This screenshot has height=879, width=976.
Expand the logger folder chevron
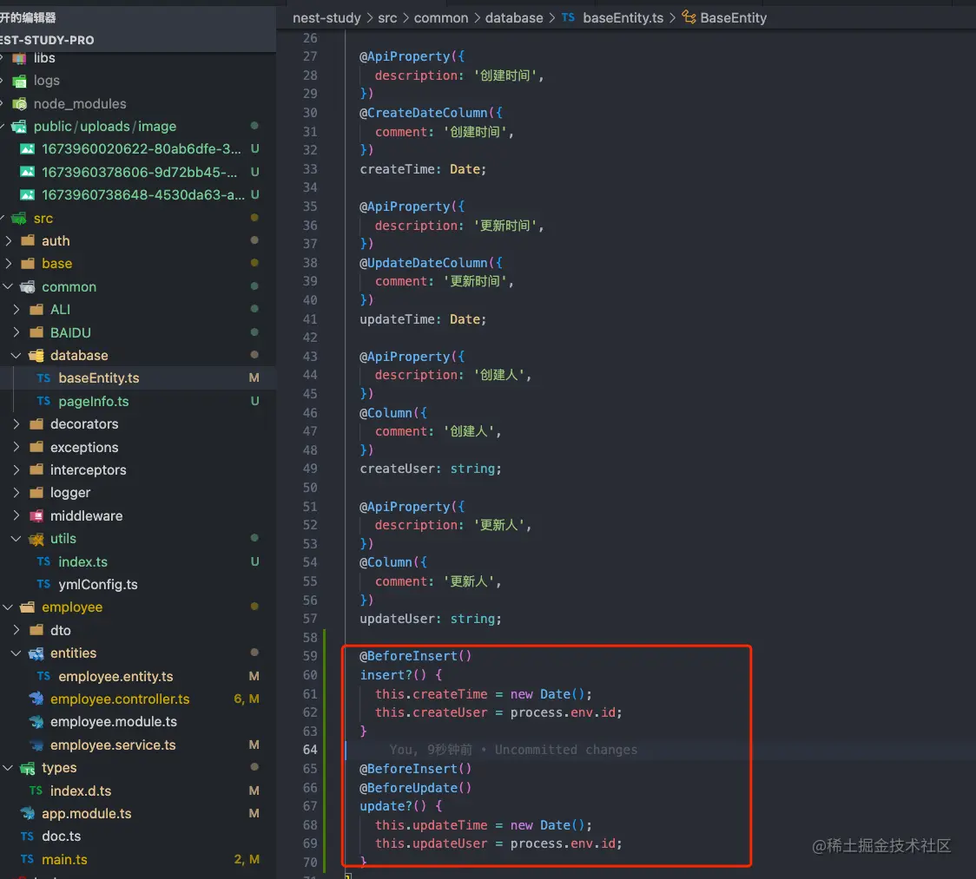click(16, 493)
